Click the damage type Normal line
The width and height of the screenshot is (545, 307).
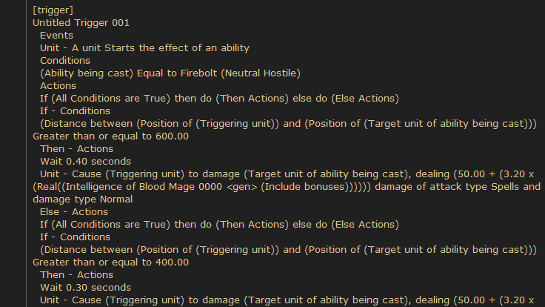click(83, 199)
